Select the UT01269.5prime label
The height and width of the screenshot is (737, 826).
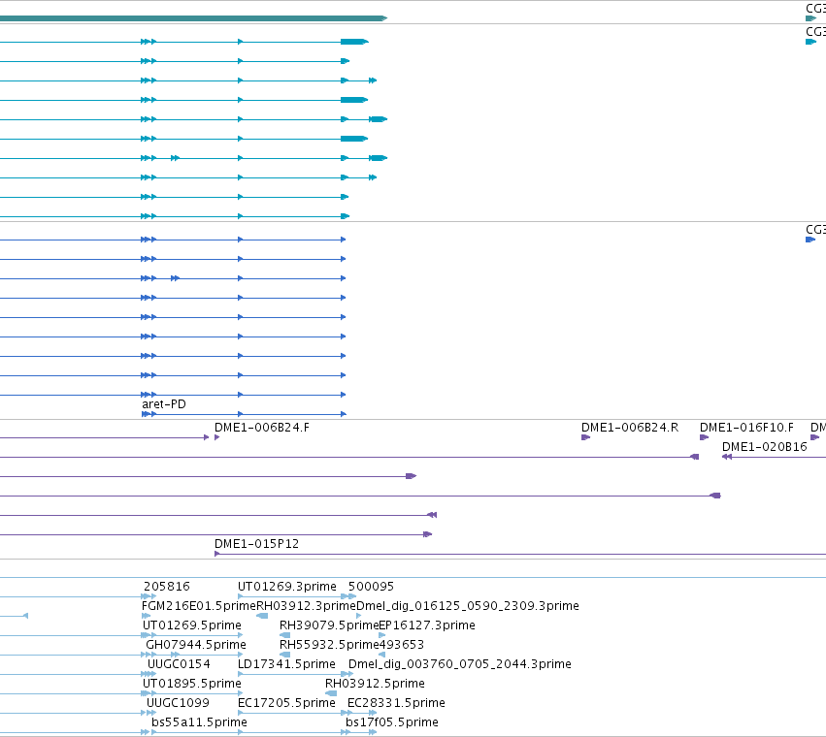coord(192,625)
